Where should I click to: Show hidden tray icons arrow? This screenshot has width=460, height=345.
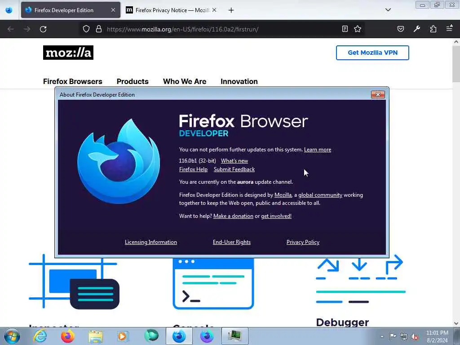click(x=382, y=336)
